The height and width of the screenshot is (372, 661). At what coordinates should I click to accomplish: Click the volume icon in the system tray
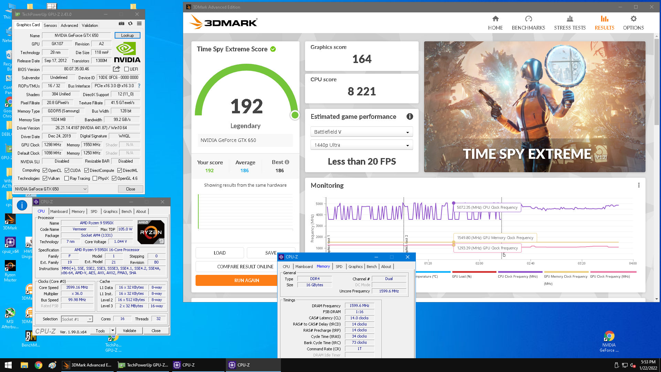click(633, 365)
